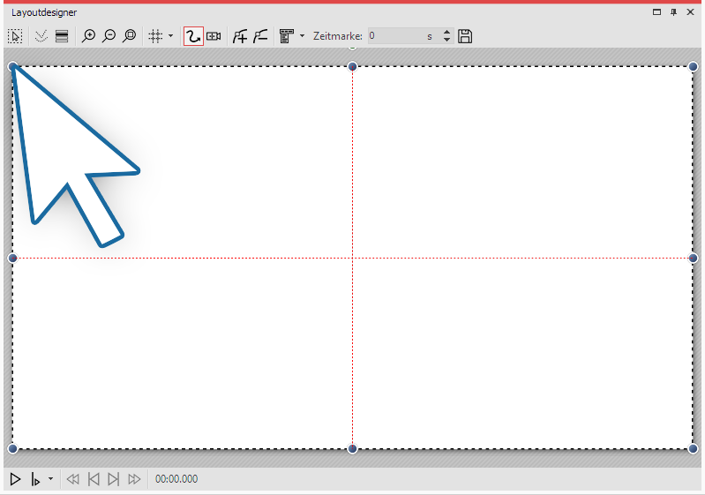Click the zoom-to-fit magnifier icon

[129, 36]
